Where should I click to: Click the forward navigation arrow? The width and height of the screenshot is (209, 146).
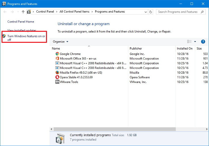pyautogui.click(x=12, y=12)
